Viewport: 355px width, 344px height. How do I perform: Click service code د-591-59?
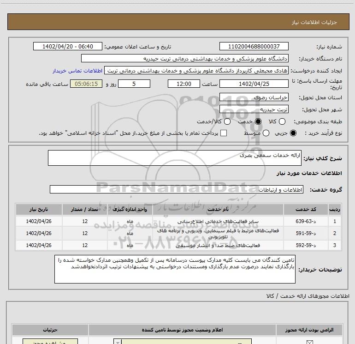pos(306,233)
